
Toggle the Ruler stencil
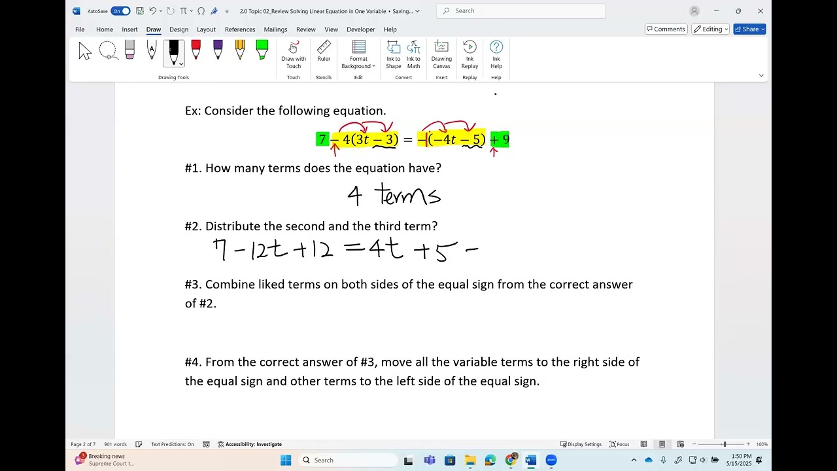[x=324, y=51]
